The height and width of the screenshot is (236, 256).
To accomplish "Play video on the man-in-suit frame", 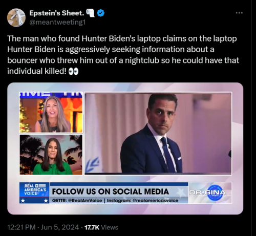I will click(x=158, y=134).
